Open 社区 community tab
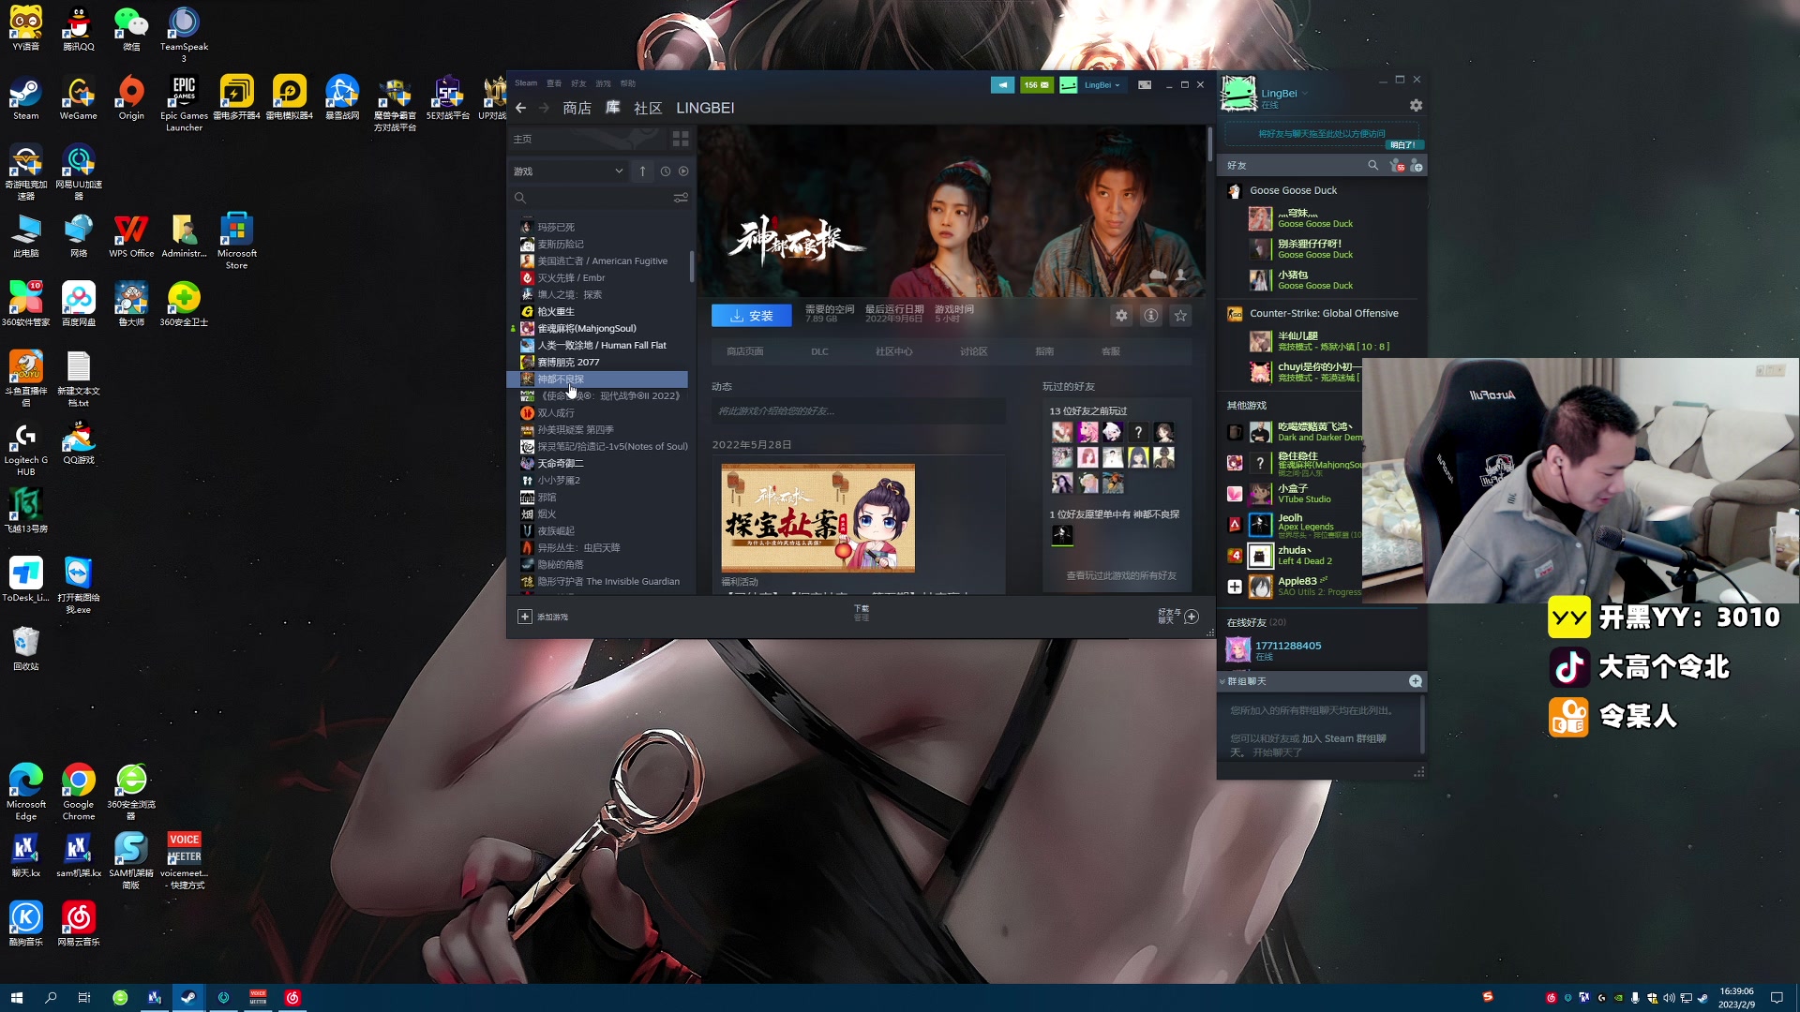The image size is (1800, 1012). point(648,108)
